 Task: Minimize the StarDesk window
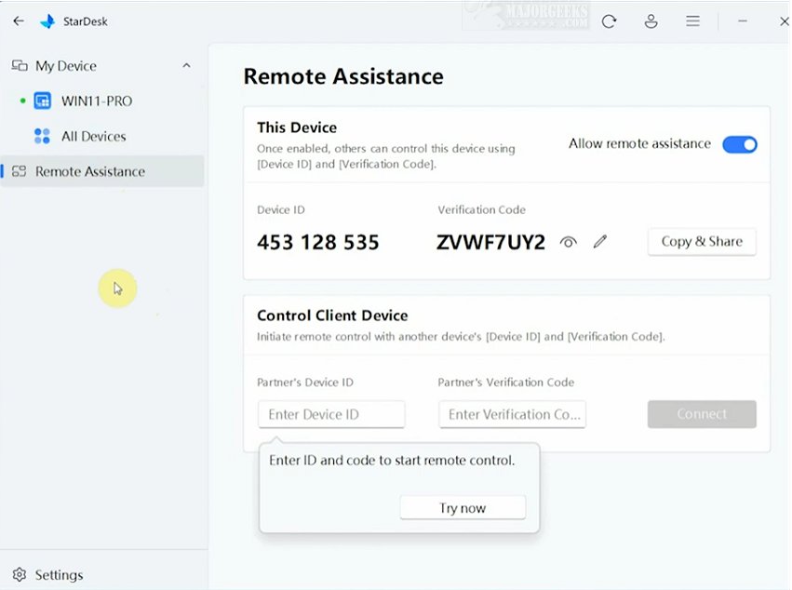coord(743,20)
